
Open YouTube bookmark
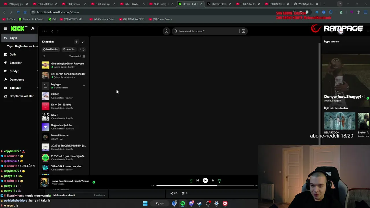(x=9, y=19)
